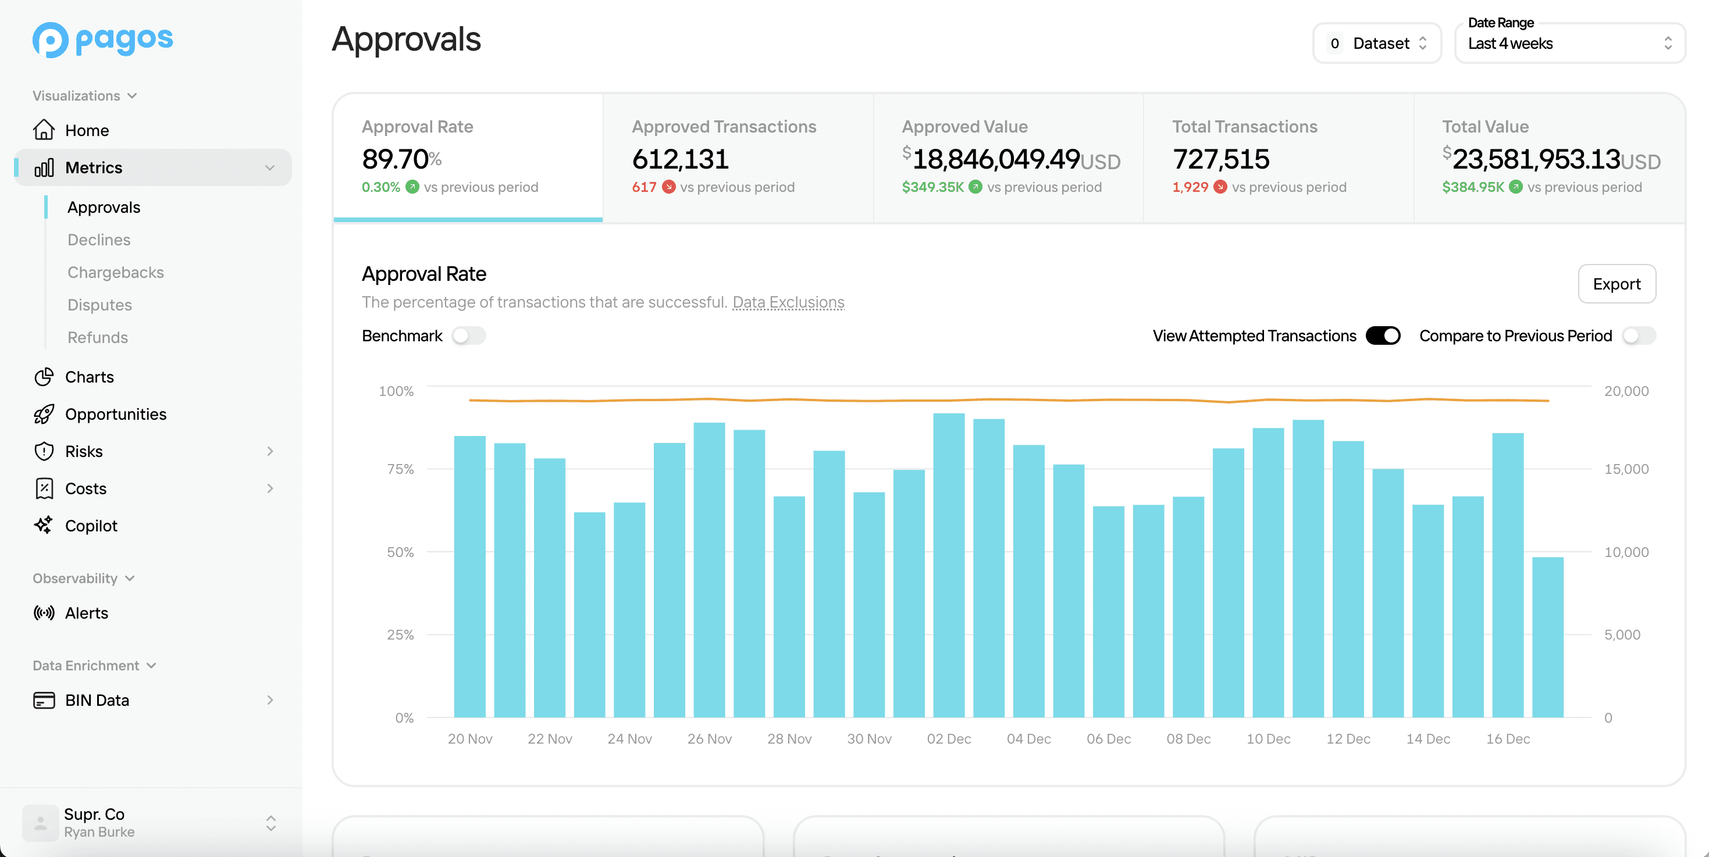Select the Metrics icon in the sidebar
Viewport: 1709px width, 857px height.
click(x=43, y=167)
